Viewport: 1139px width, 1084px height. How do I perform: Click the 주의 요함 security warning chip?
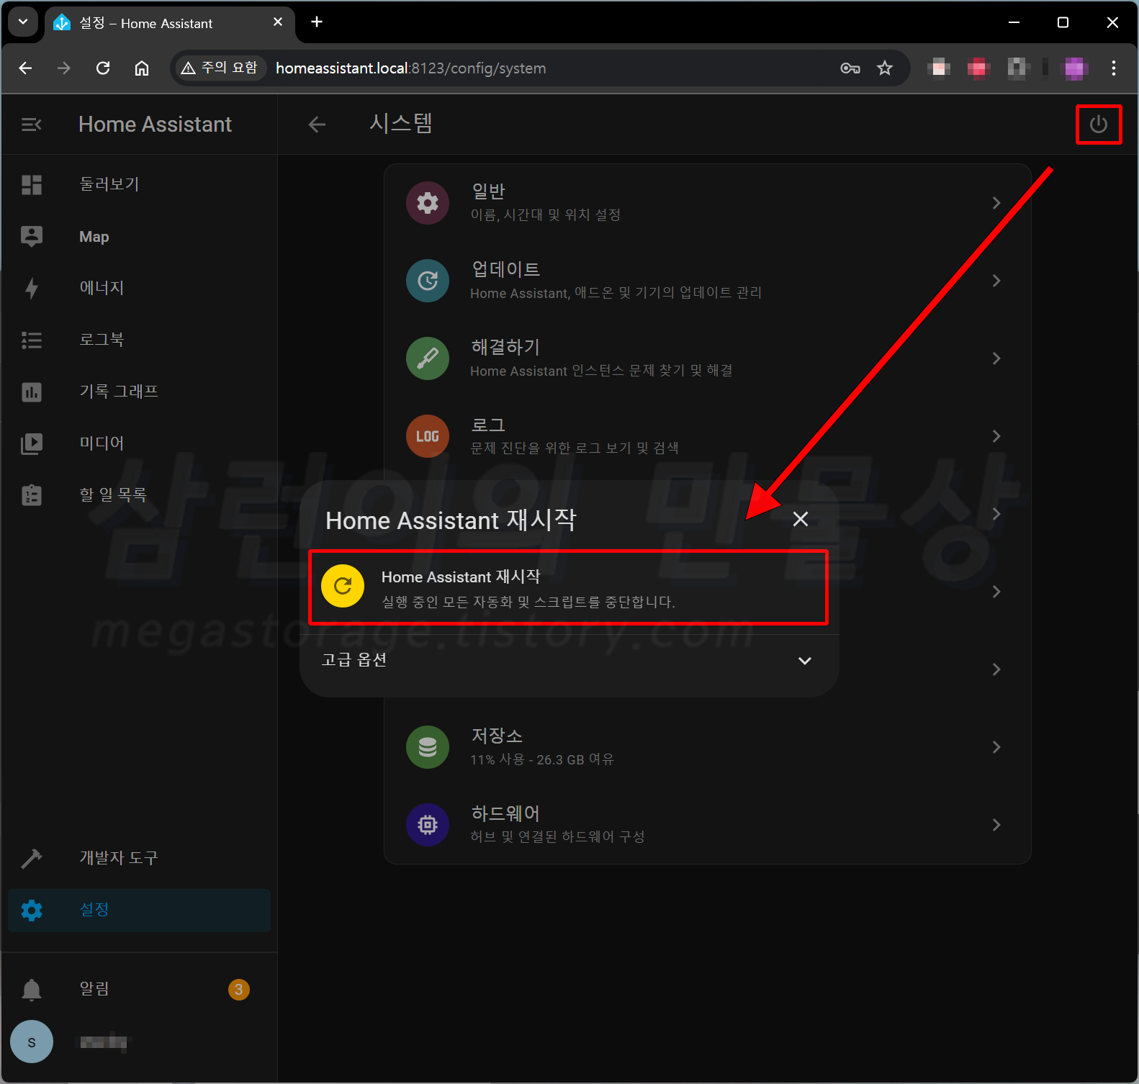(x=220, y=68)
